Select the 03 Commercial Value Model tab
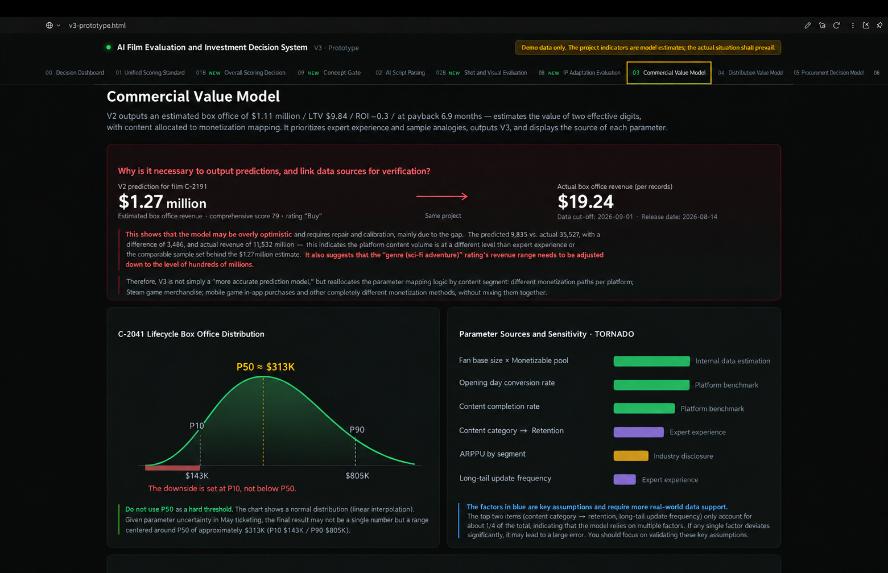 669,73
